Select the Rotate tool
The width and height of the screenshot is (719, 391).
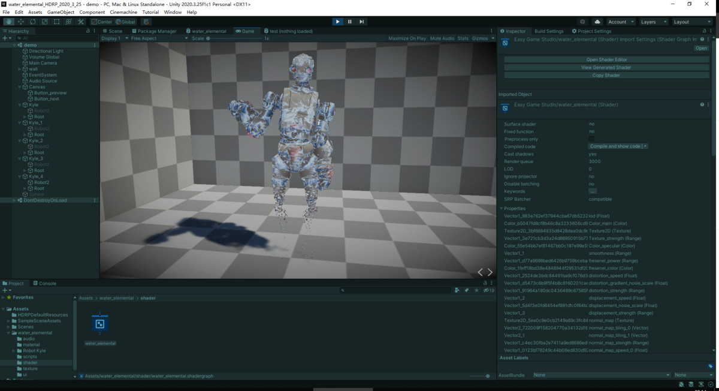coord(32,22)
